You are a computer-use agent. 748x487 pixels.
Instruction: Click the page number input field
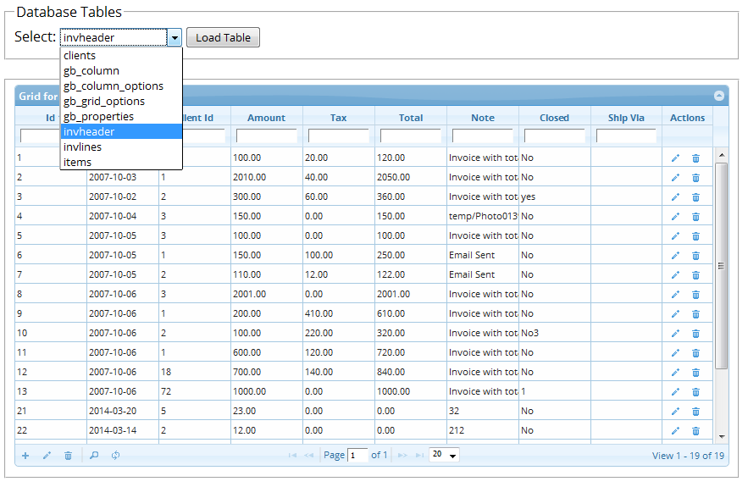(357, 456)
